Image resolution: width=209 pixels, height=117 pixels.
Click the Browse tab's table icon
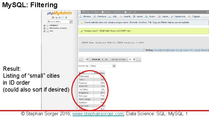81,16
